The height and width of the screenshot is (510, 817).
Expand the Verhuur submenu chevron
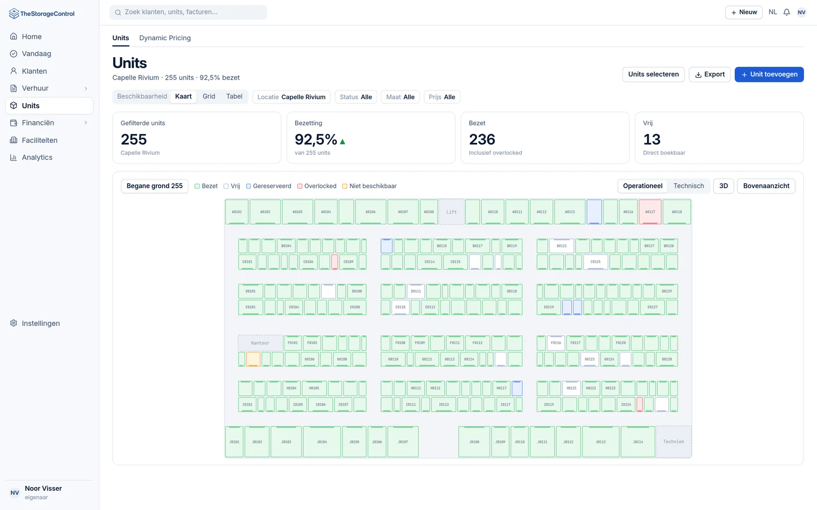tap(86, 88)
